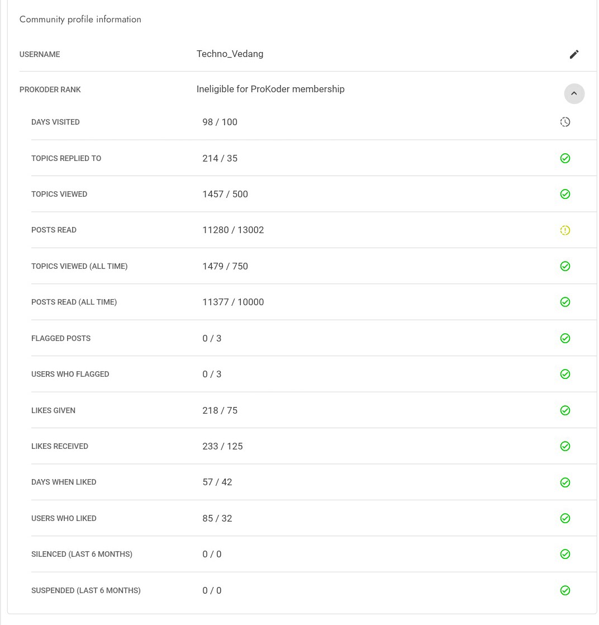Click the check icon for Suspended (Last 6 Months)
The width and height of the screenshot is (599, 625).
[565, 590]
